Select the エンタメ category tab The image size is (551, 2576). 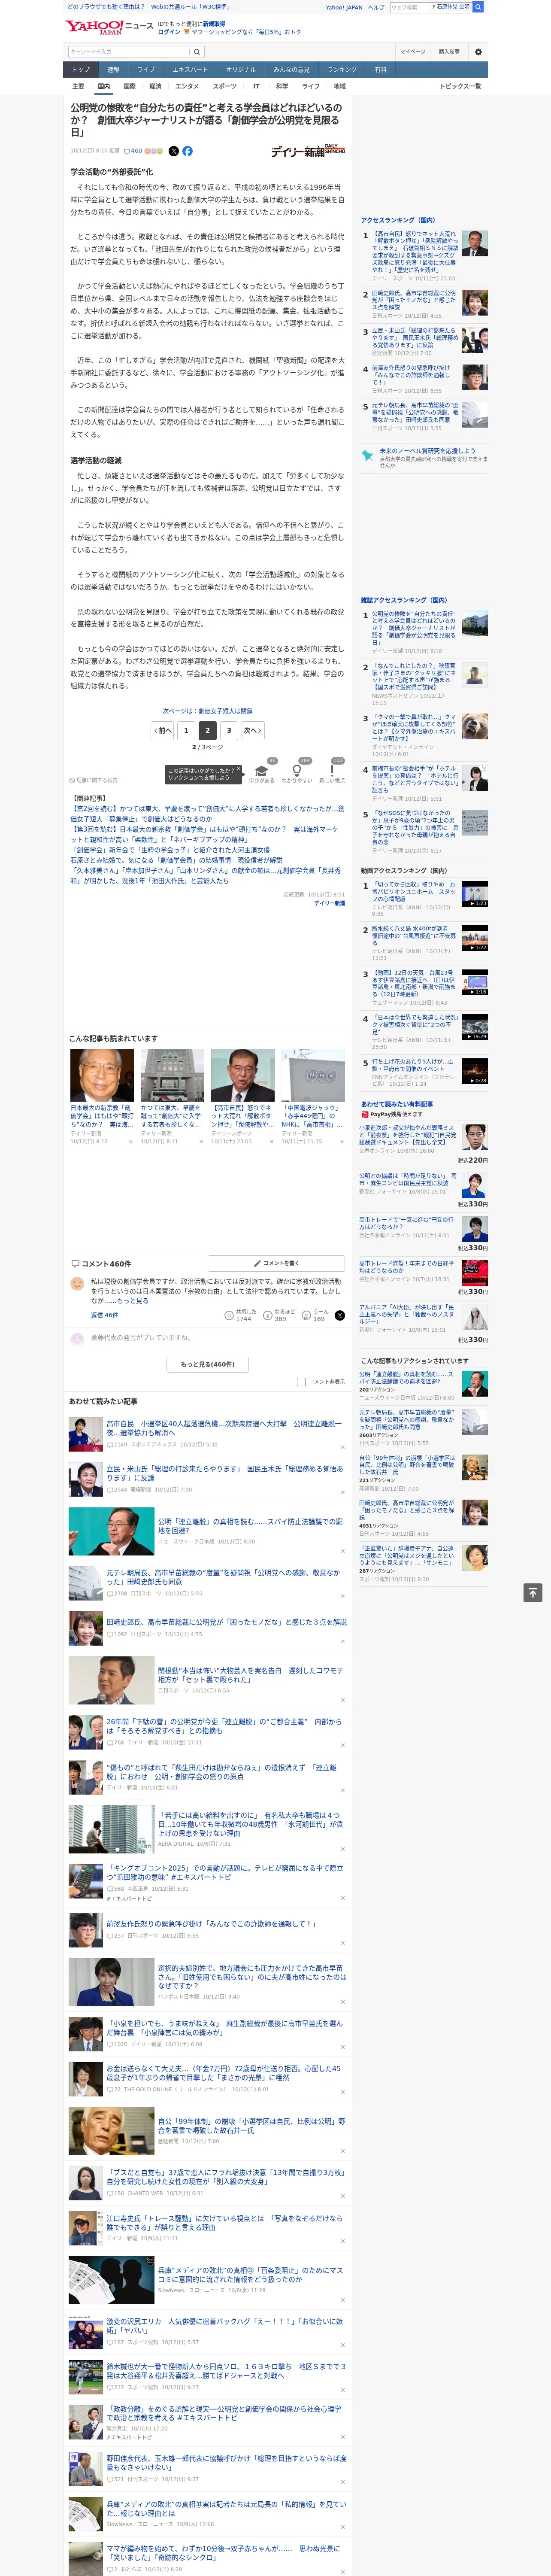187,86
